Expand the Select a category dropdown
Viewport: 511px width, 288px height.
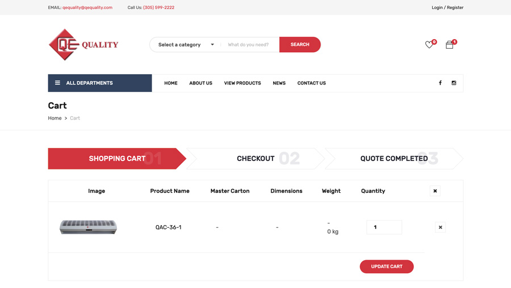(x=186, y=45)
